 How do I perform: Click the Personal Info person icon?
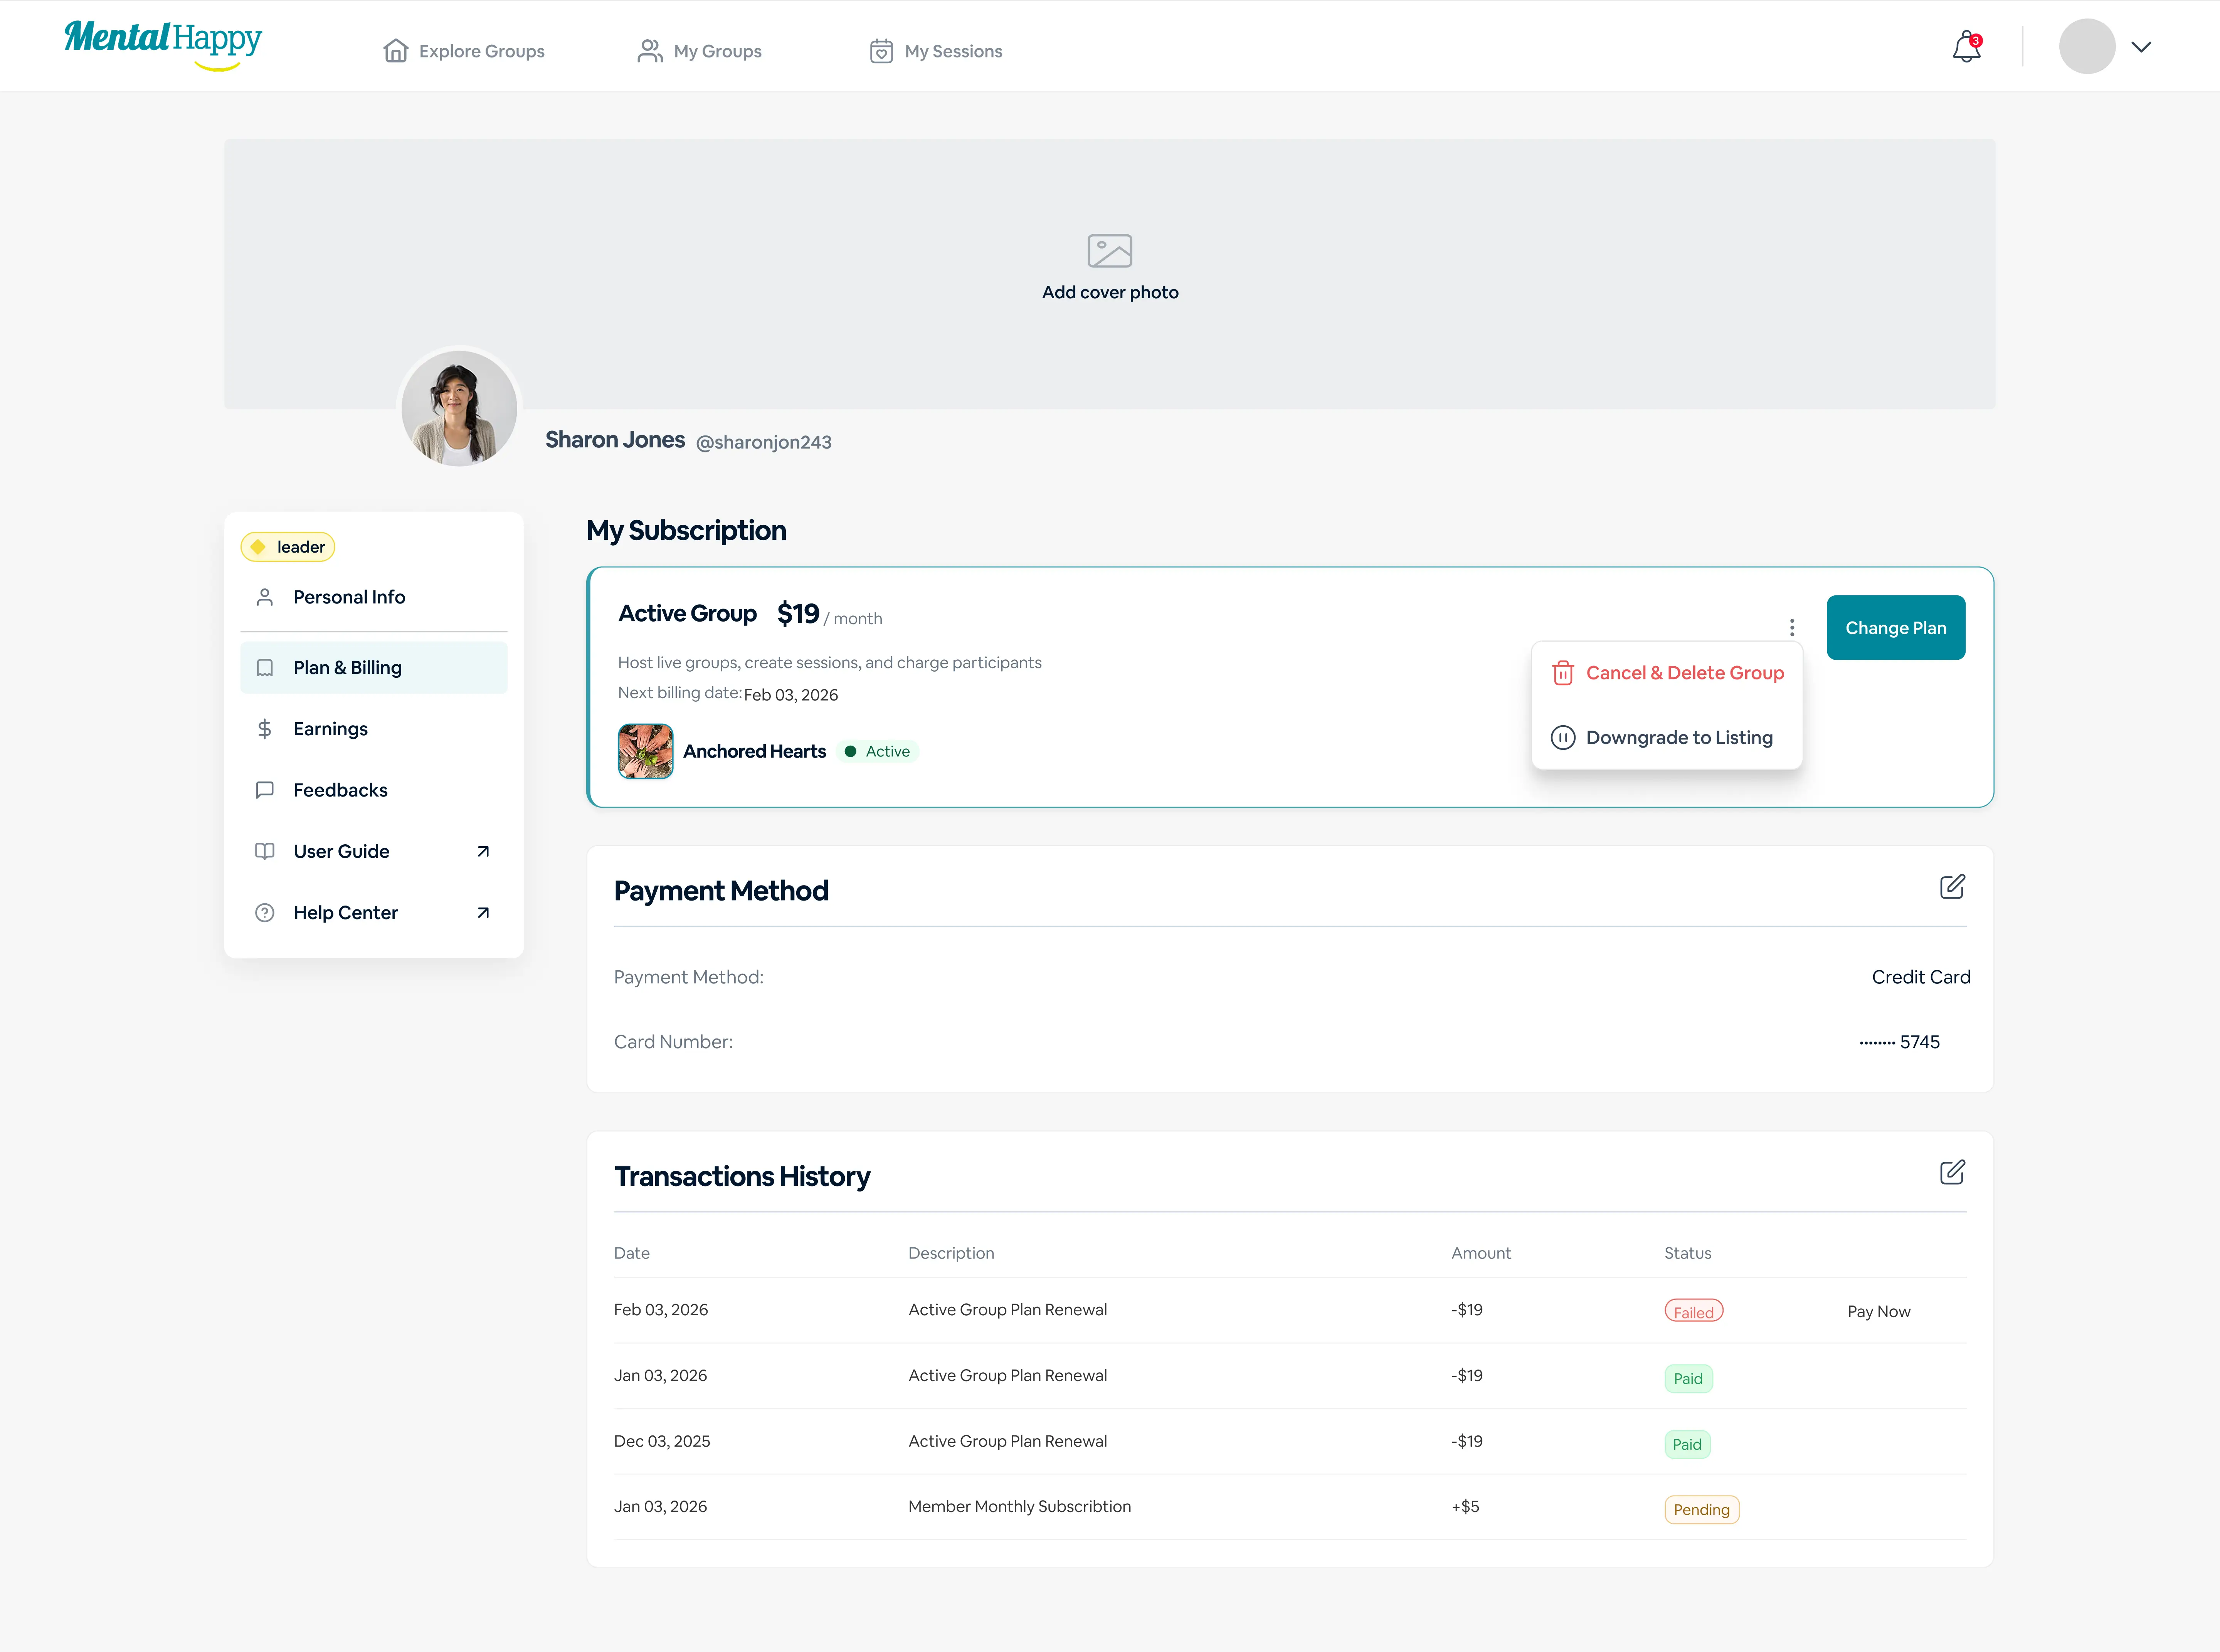coord(265,597)
